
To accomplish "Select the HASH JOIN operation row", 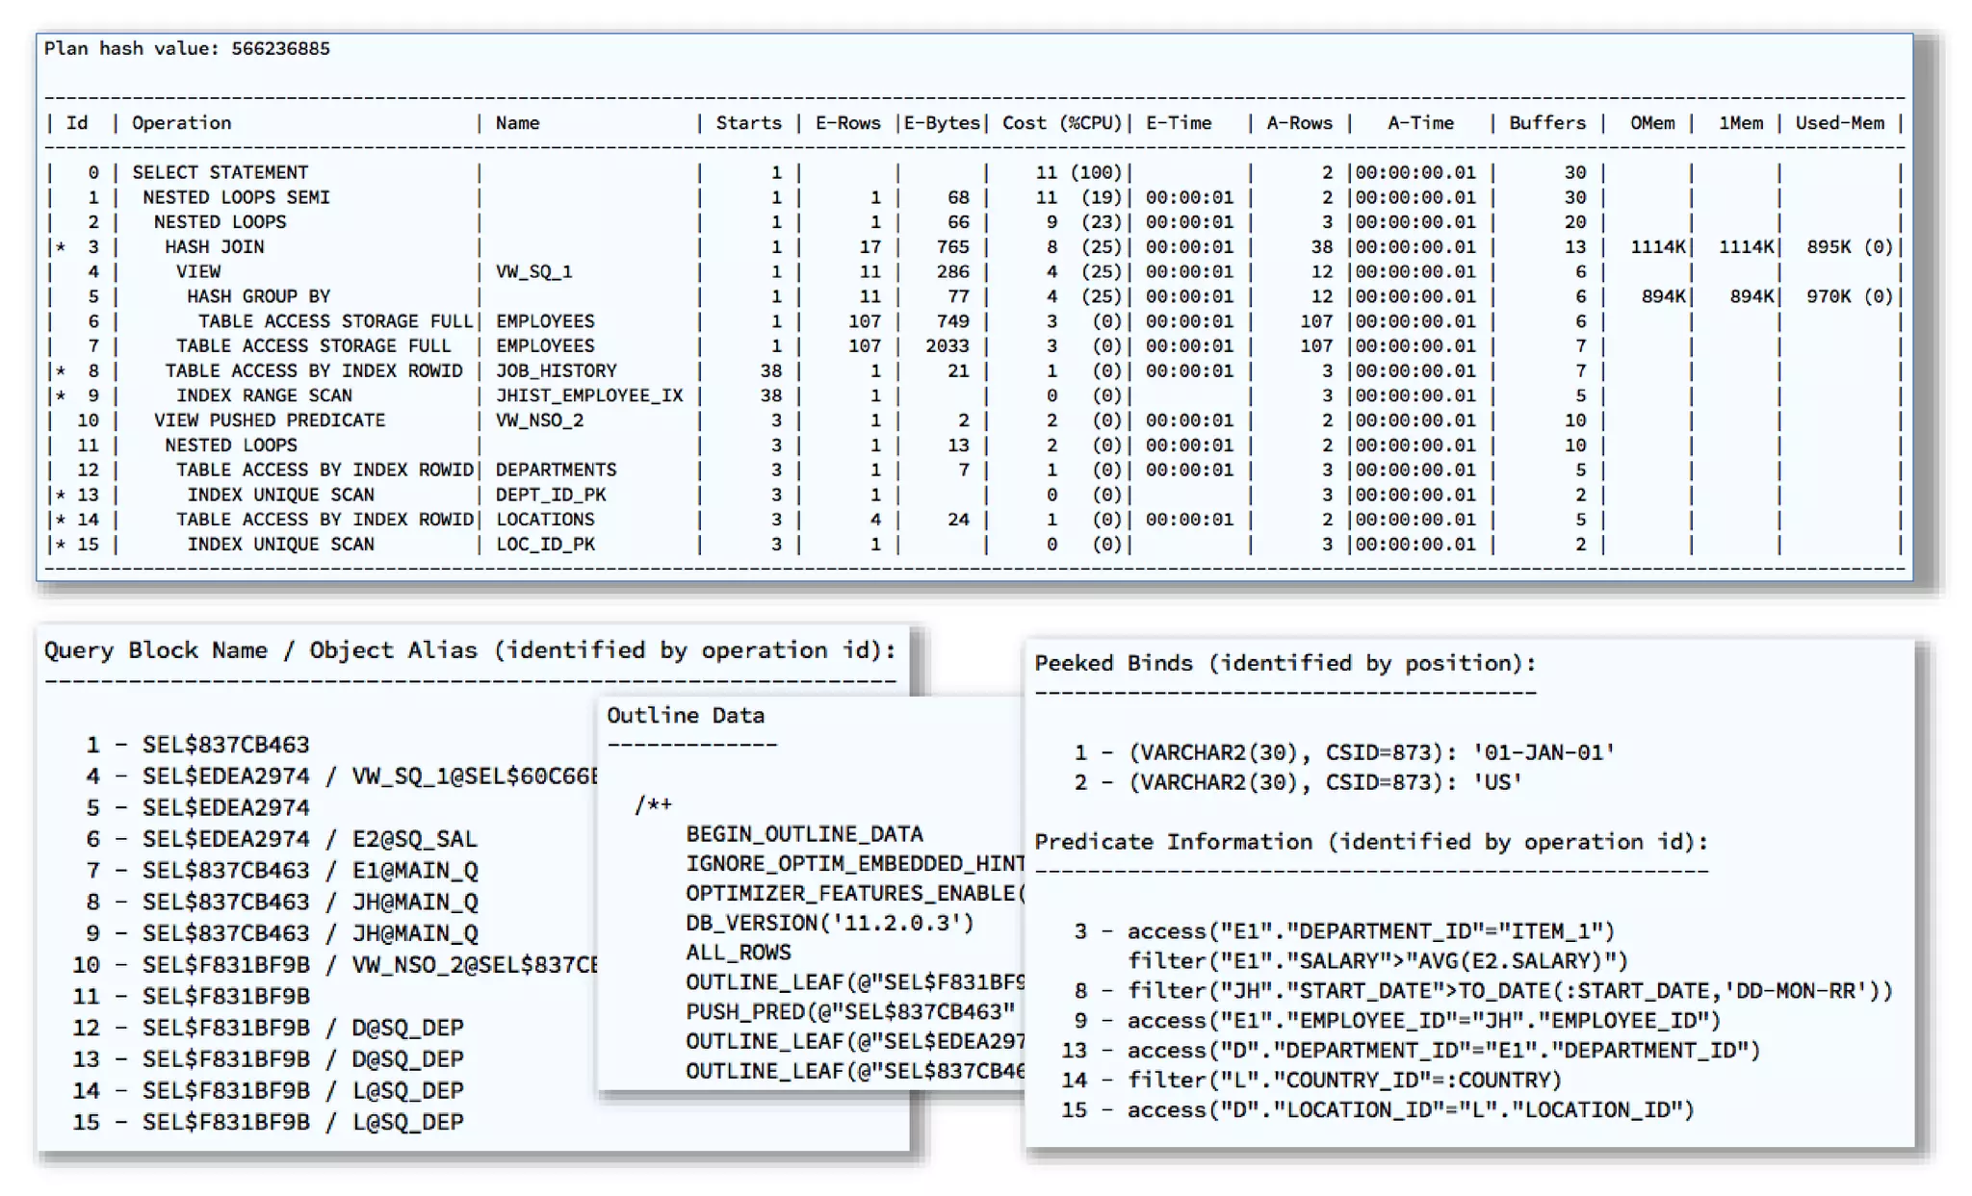I will coord(214,246).
